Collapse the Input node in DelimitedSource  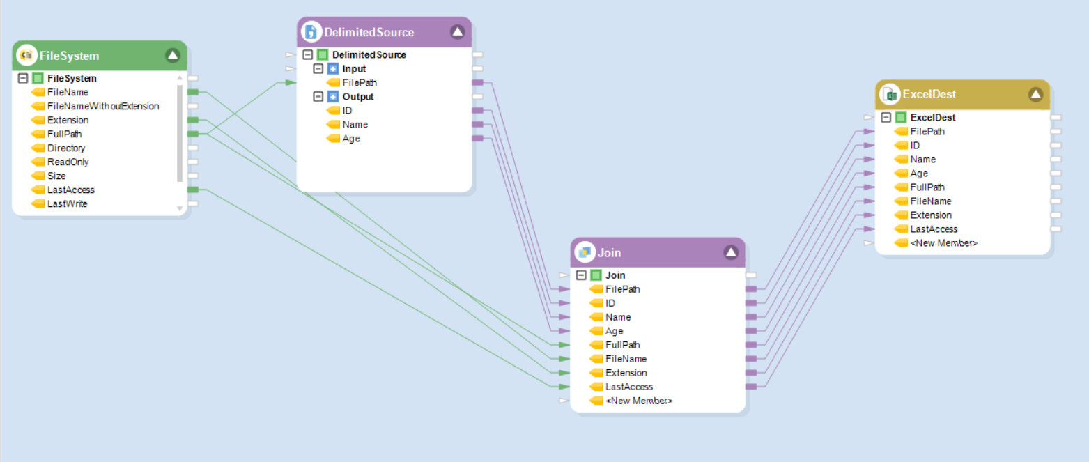pyautogui.click(x=318, y=69)
